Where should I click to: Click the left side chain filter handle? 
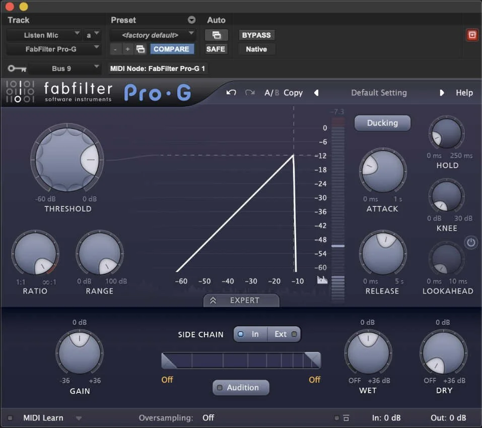coord(169,361)
